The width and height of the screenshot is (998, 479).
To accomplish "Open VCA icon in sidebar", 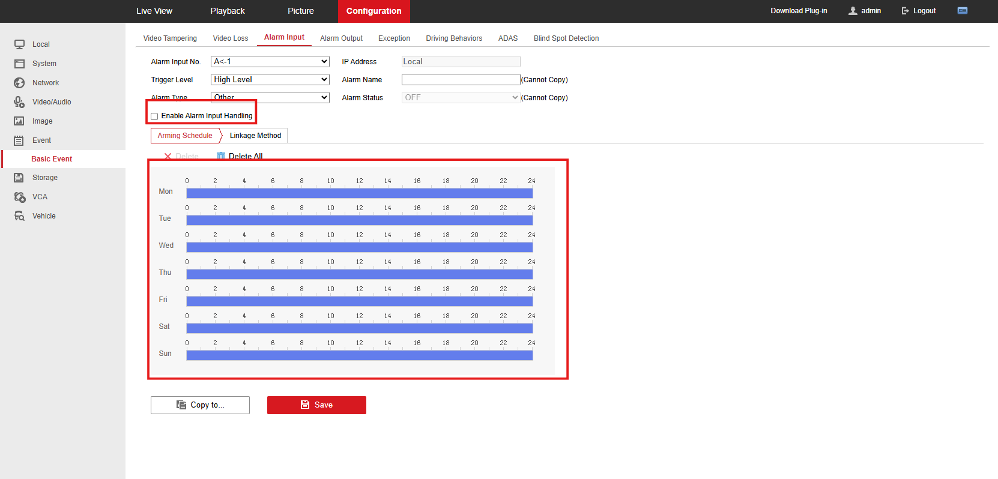I will click(x=19, y=197).
